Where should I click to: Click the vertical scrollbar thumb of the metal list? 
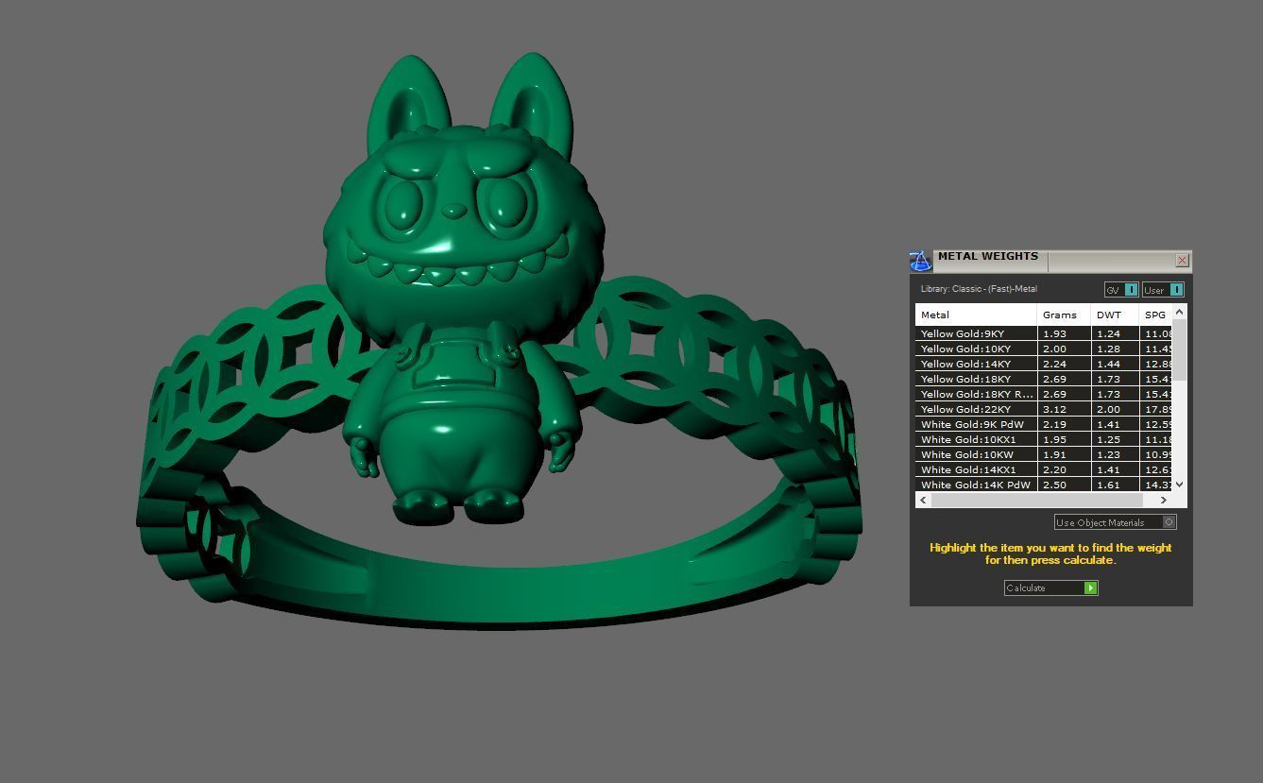pyautogui.click(x=1179, y=350)
